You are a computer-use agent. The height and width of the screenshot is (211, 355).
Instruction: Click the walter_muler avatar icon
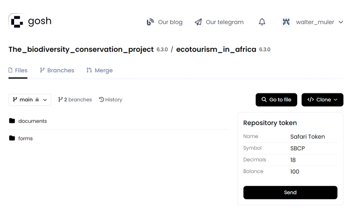(286, 22)
